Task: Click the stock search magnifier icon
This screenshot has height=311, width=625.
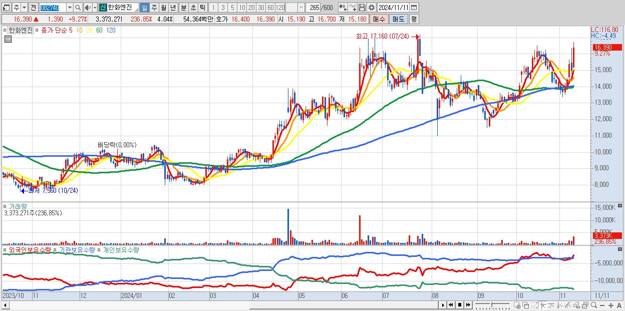Action: coord(78,8)
